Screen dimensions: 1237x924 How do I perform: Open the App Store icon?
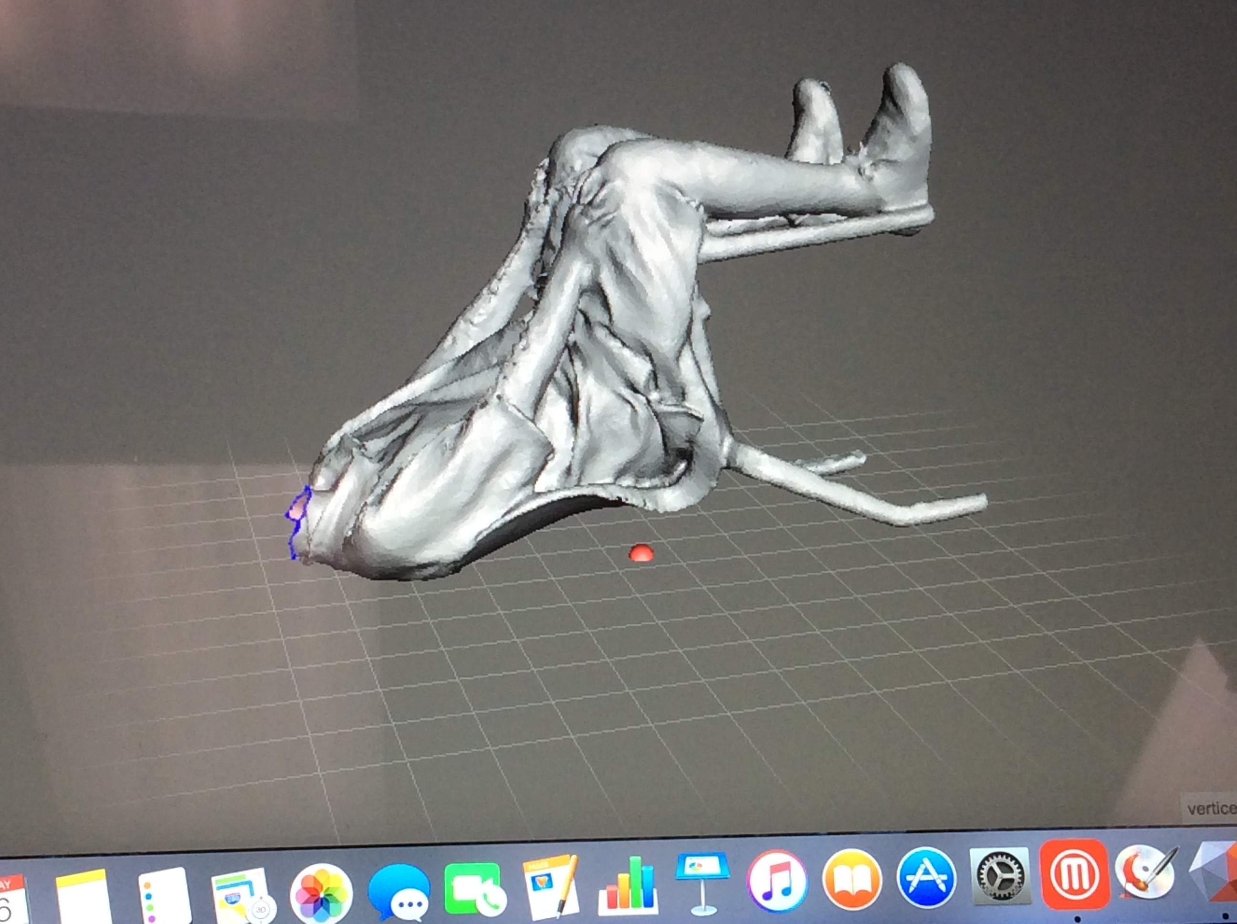coord(926,877)
